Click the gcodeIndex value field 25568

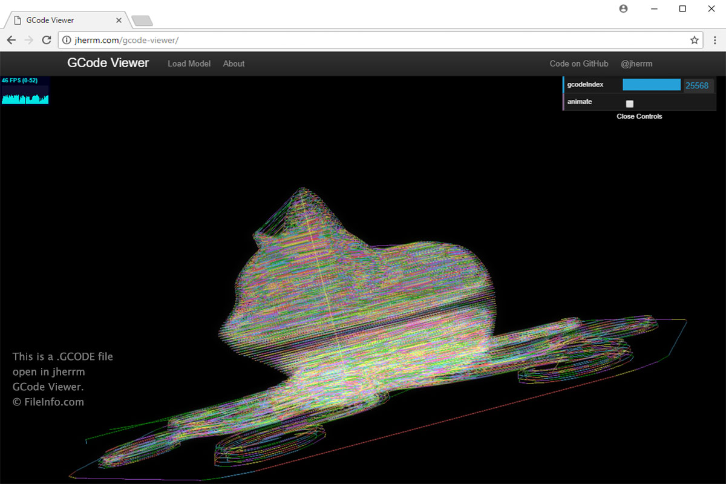coord(698,85)
